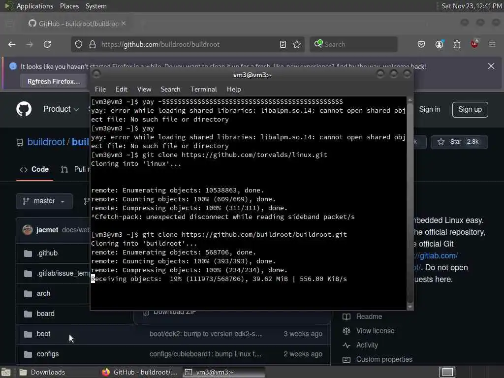Click the show desktop icon in the bottom panel
The width and height of the screenshot is (504, 378).
pyautogui.click(x=6, y=372)
